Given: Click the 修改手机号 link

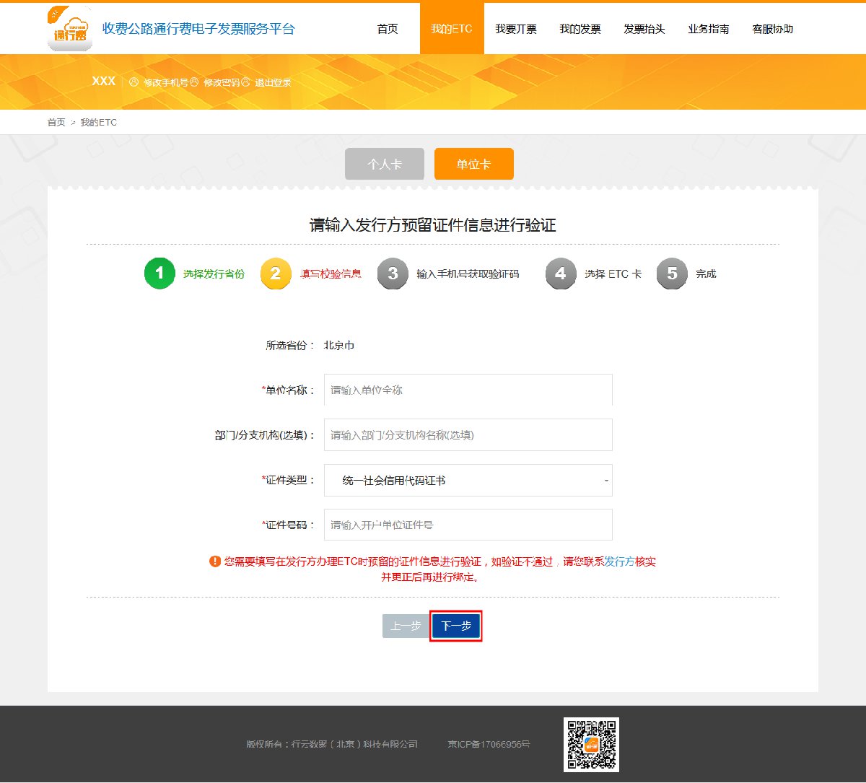Looking at the screenshot, I should pyautogui.click(x=165, y=82).
